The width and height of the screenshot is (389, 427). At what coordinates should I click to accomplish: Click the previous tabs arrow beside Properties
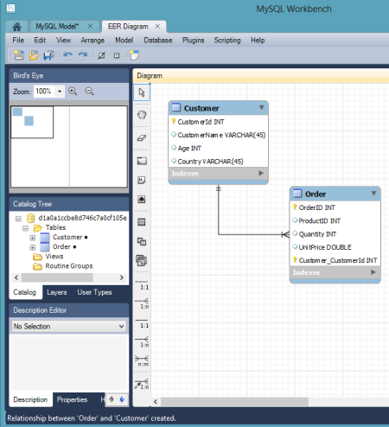pos(112,399)
